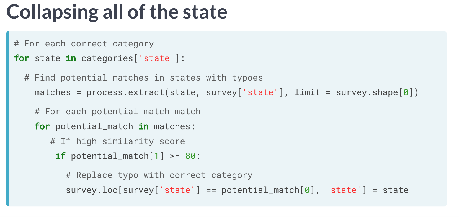Click the '# For each correct category' comment

click(84, 44)
